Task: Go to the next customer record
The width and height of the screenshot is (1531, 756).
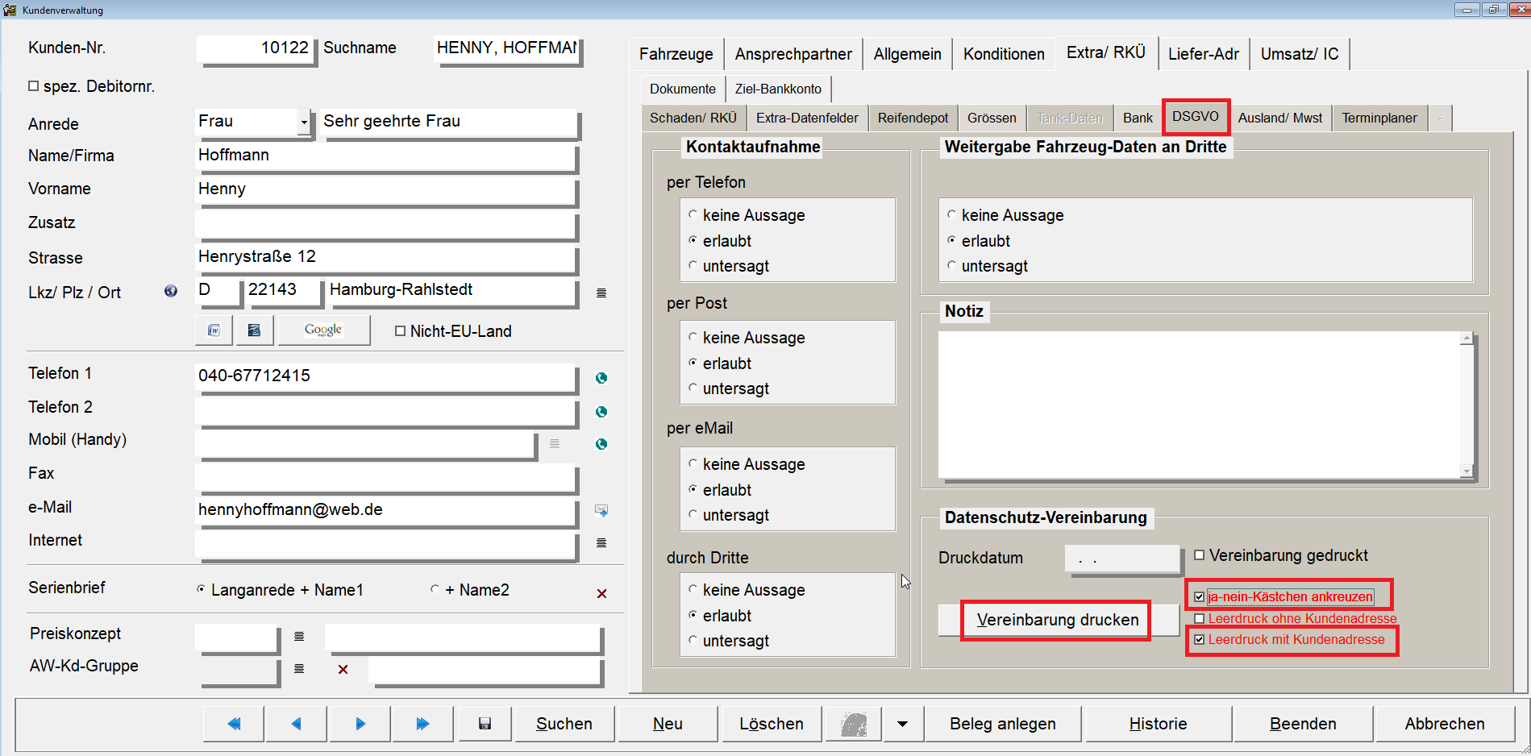Action: 360,724
